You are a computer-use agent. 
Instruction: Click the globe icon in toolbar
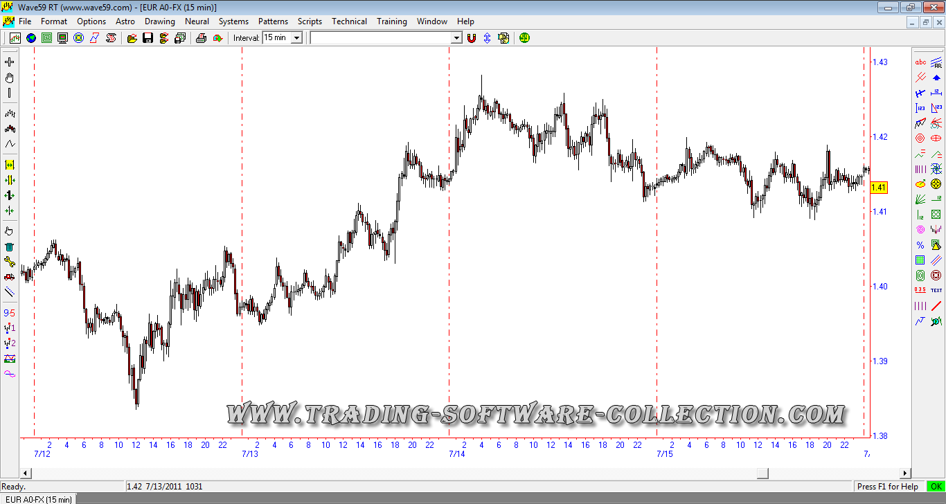[x=31, y=38]
